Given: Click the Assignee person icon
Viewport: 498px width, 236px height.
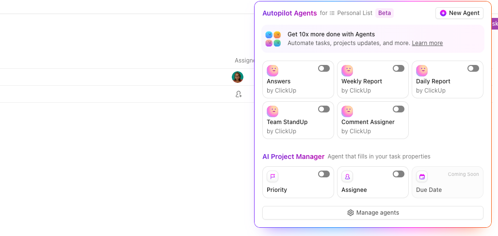Looking at the screenshot, I should 347,177.
